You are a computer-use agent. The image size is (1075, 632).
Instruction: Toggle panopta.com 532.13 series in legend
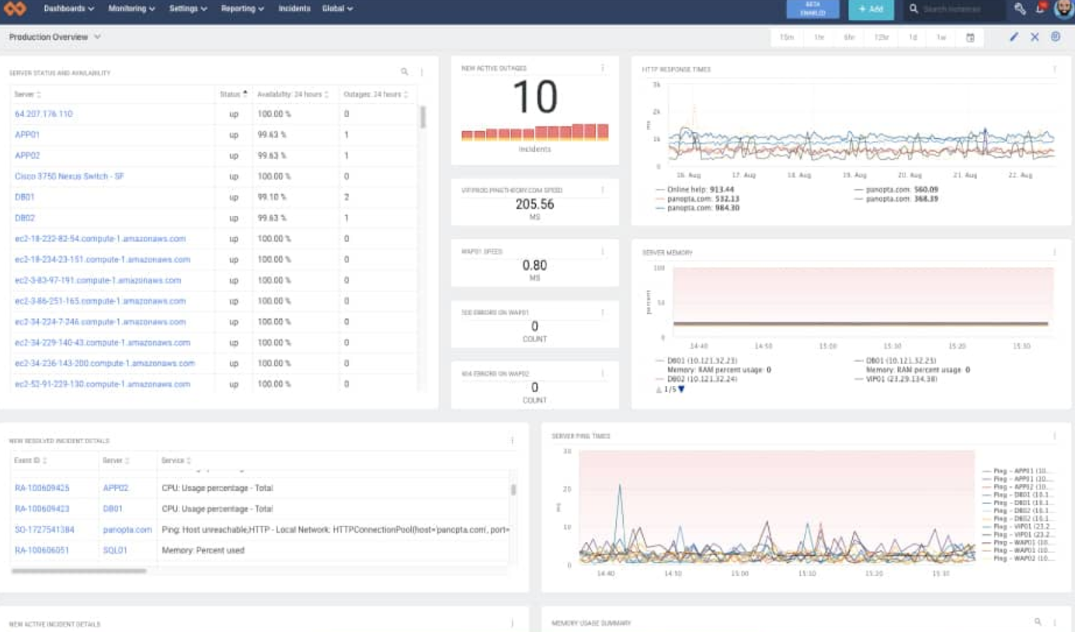click(698, 199)
